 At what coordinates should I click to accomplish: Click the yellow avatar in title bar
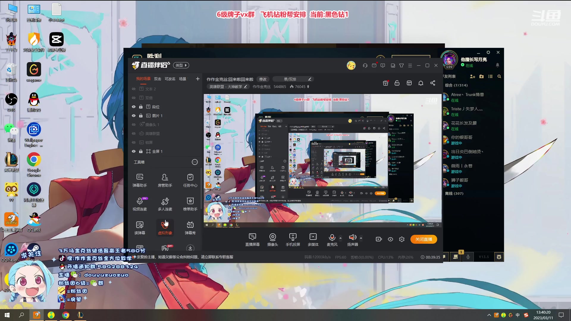[x=351, y=65]
